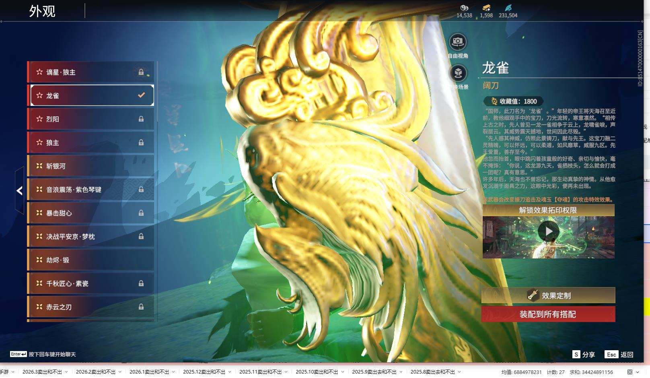This screenshot has width=650, height=378.
Task: Click the checkmark on the 龙雀 skin entry
Action: click(x=140, y=95)
